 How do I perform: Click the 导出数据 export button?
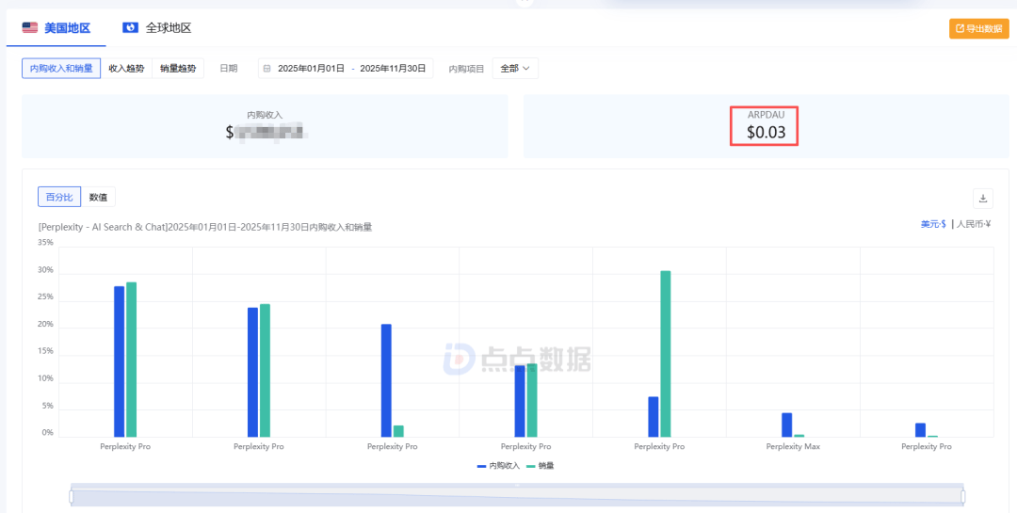click(978, 28)
